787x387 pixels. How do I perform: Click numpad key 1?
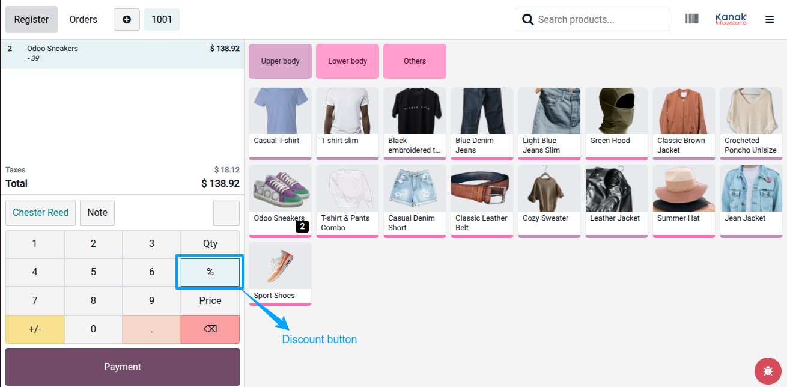point(35,244)
